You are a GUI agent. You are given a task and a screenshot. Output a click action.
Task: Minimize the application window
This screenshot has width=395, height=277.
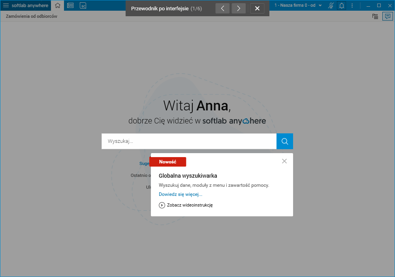coord(368,5)
